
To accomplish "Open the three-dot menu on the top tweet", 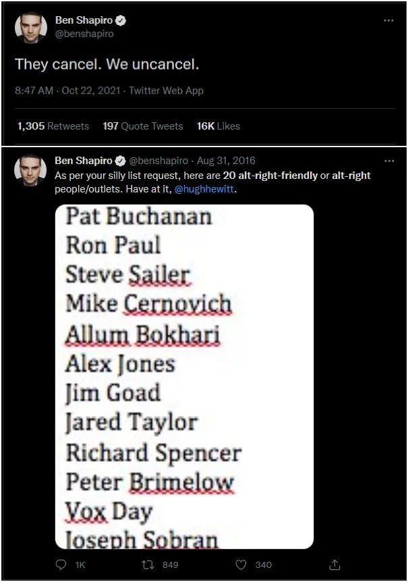I will tap(388, 20).
